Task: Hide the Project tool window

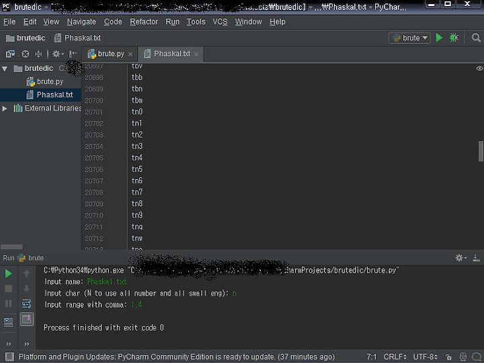Action: [73, 54]
